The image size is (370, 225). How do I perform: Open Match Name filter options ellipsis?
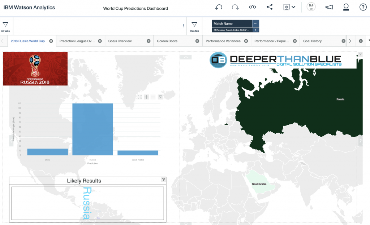coord(255,23)
